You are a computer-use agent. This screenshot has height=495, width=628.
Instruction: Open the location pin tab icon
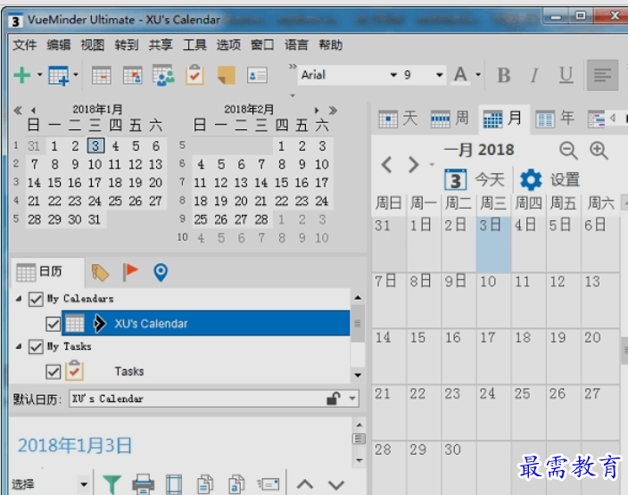[x=161, y=272]
